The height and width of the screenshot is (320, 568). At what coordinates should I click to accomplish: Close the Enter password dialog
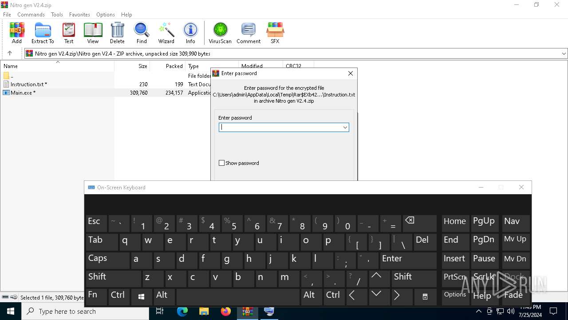click(x=351, y=73)
